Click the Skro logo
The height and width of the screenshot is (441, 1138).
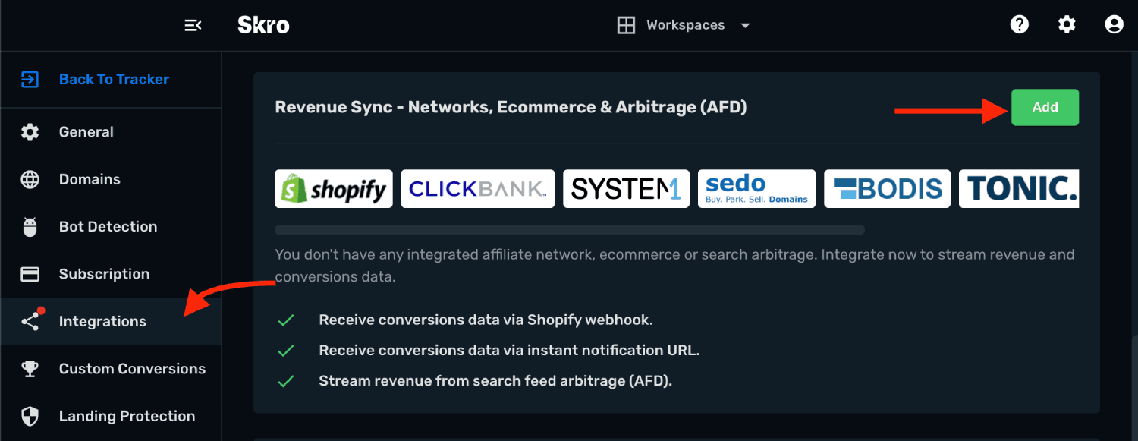pyautogui.click(x=263, y=25)
